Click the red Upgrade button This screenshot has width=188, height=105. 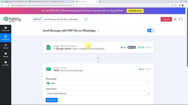166,19
